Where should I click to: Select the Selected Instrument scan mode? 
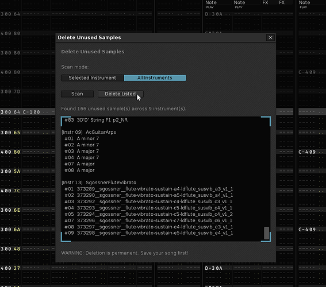[x=93, y=78]
